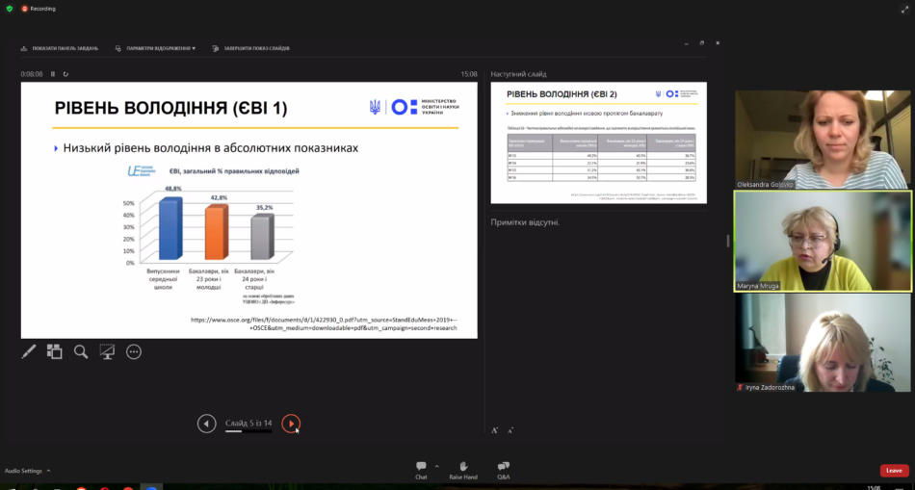The image size is (915, 490).
Task: Pause the presentation timer
Action: [x=53, y=73]
